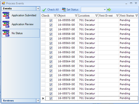139x104 pixels.
Task: Open the Check column filter icon
Action: tap(55, 16)
